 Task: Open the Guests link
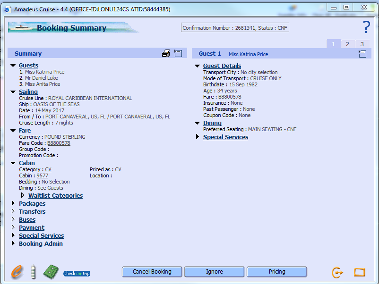(28, 66)
